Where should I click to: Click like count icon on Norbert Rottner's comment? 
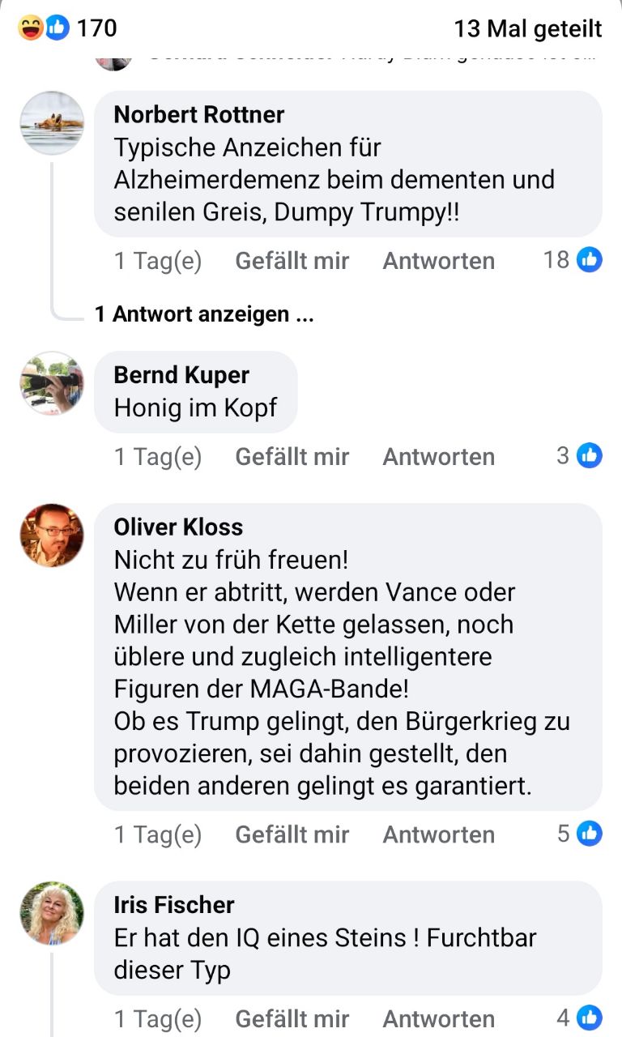point(590,260)
